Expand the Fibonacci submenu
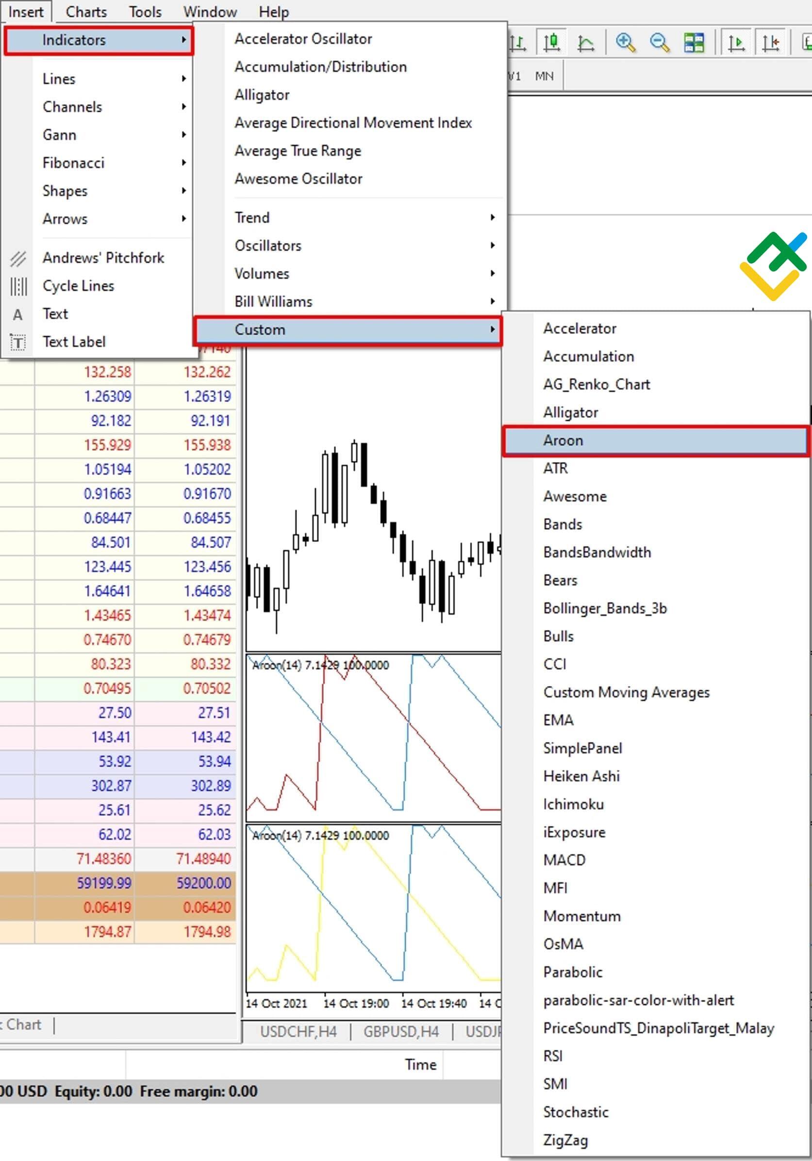Viewport: 812px width, 1161px height. pyautogui.click(x=73, y=163)
